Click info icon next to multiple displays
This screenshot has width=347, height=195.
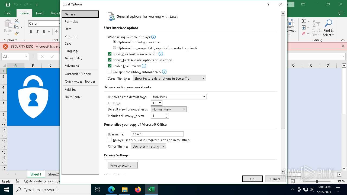[153, 37]
